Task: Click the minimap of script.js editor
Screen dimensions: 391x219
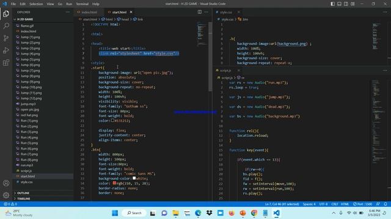Action: (x=379, y=122)
